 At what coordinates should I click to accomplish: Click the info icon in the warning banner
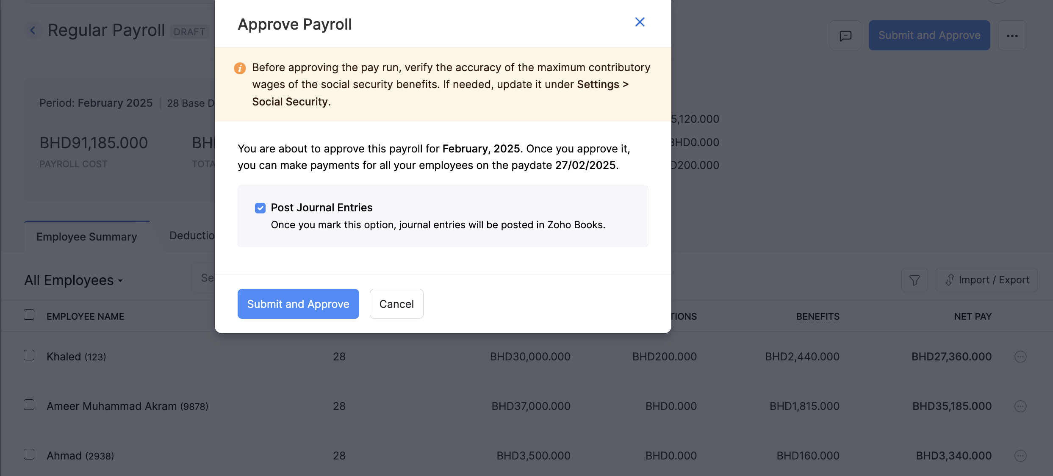coord(240,68)
